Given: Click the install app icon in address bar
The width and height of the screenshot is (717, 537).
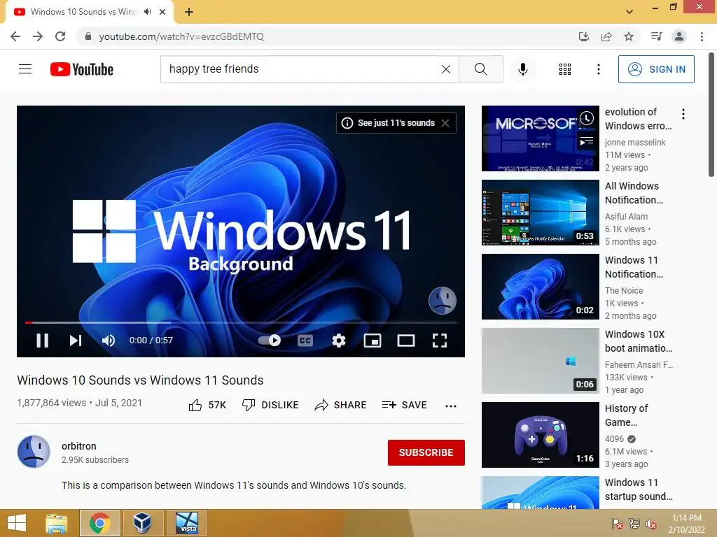Looking at the screenshot, I should click(584, 36).
